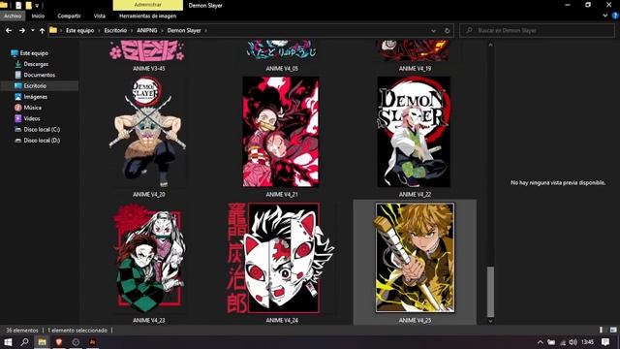Click File Explorer on the taskbar
This screenshot has height=349, width=620.
click(42, 342)
